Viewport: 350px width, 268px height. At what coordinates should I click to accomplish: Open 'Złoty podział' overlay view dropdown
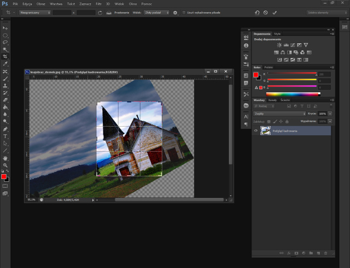tap(156, 13)
